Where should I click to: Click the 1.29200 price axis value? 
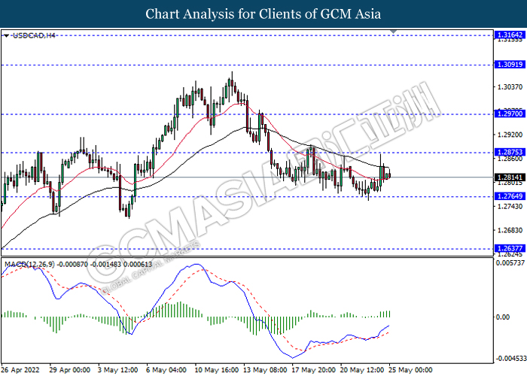[x=510, y=135]
